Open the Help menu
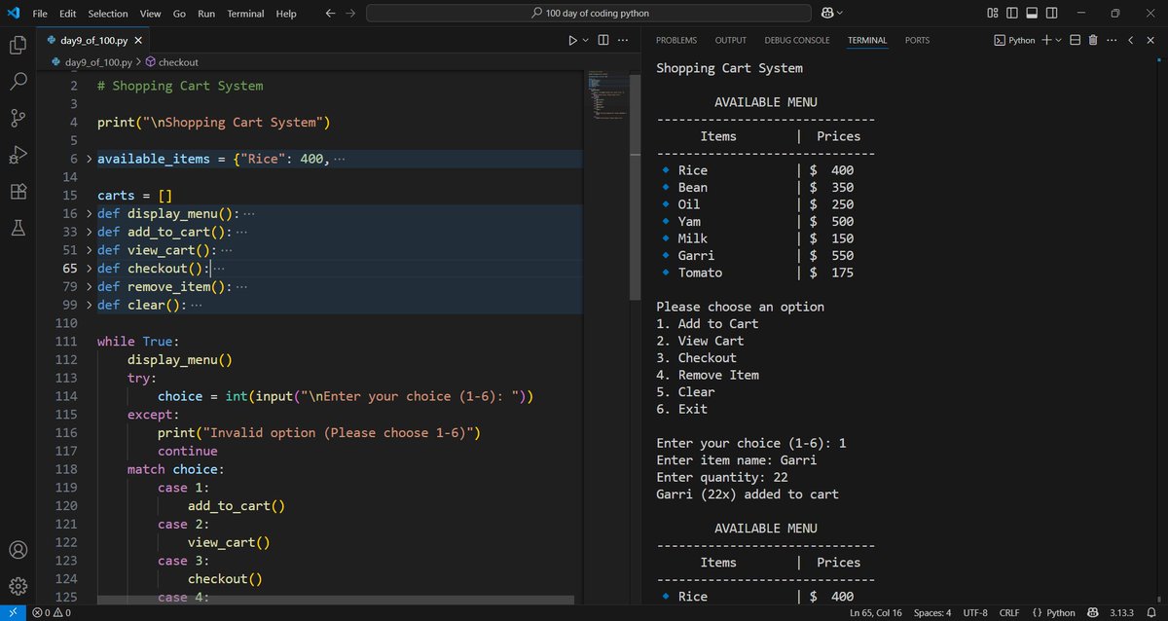Screen dimensions: 1168x621 pyautogui.click(x=286, y=14)
